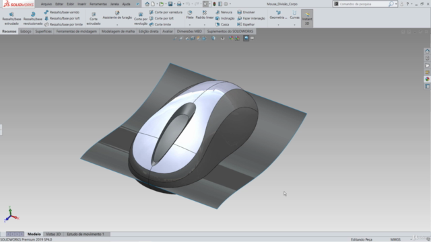This screenshot has width=431, height=242.
Task: Choose Corte limite command
Action: pyautogui.click(x=160, y=24)
